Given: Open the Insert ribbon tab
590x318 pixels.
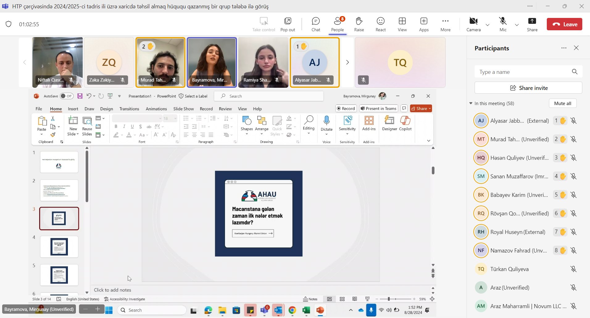Looking at the screenshot, I should click(73, 109).
